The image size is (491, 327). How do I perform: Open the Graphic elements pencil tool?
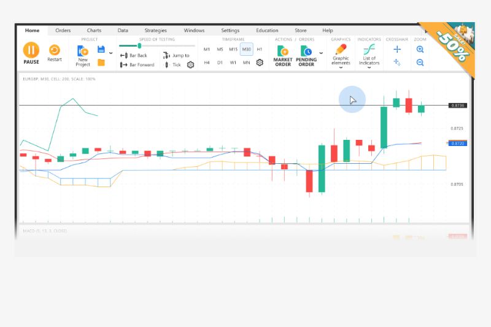coord(341,50)
